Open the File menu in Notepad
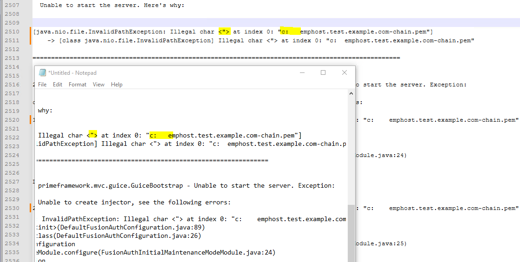This screenshot has width=520, height=262. tap(42, 85)
